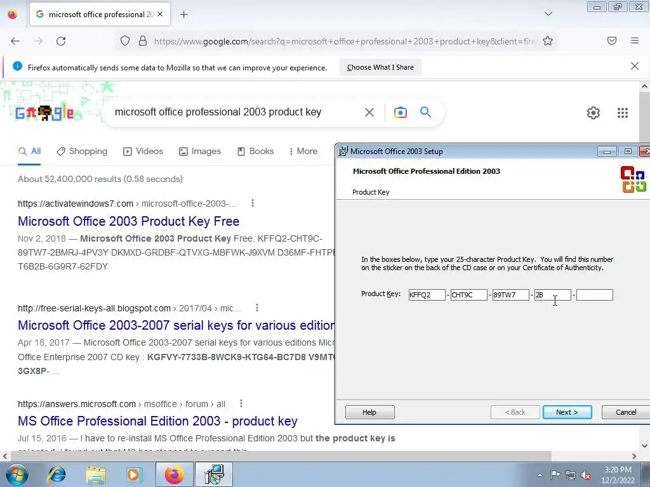Open the Save to Pocket icon
Viewport: 650px width, 487px height.
[612, 41]
